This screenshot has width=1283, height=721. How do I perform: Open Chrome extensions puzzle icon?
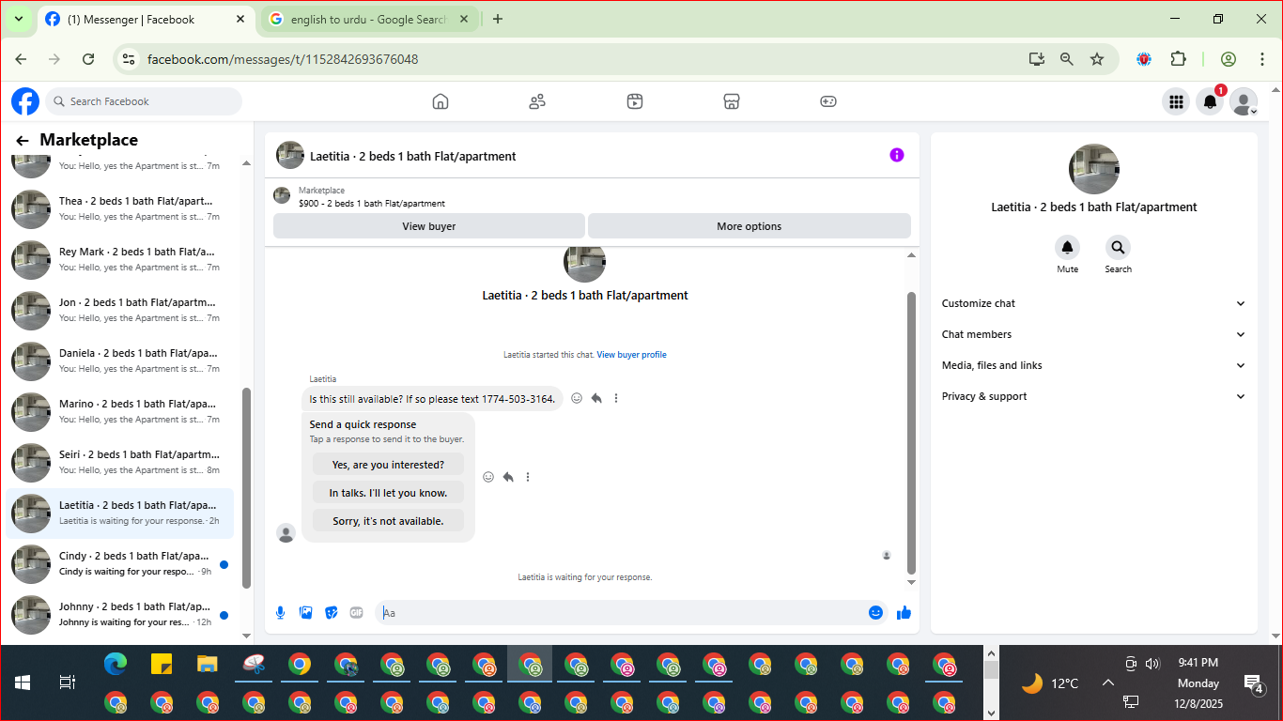(1178, 59)
